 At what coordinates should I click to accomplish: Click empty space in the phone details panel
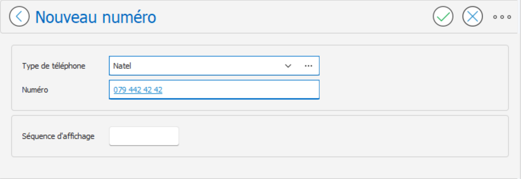tap(412, 78)
